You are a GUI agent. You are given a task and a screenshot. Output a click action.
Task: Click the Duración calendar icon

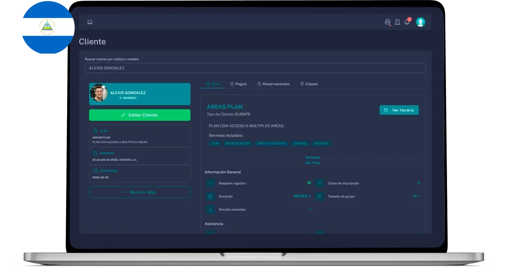[x=210, y=196]
